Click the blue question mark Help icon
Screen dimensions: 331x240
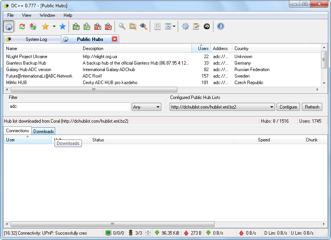coord(220,26)
